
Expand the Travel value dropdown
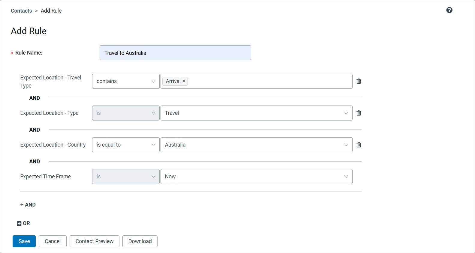point(257,113)
